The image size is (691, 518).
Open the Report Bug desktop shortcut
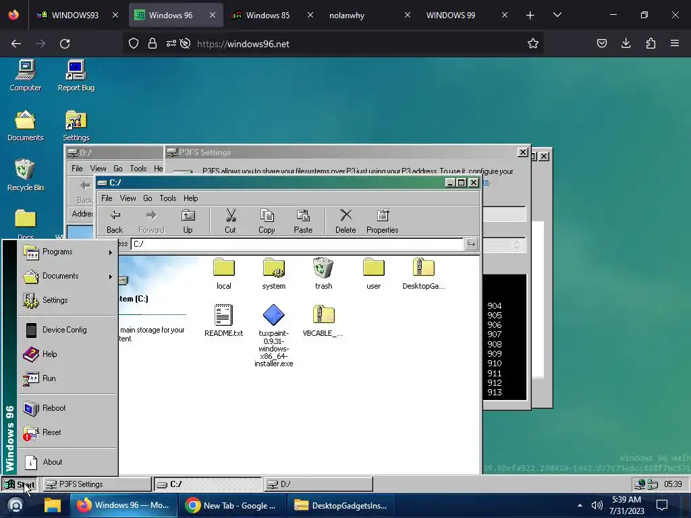(76, 76)
